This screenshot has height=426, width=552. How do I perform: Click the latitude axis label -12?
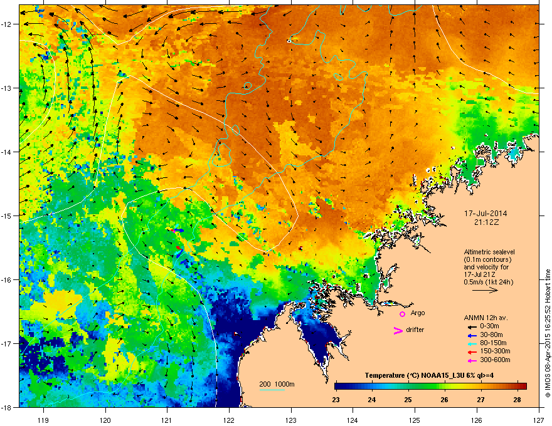click(x=6, y=24)
